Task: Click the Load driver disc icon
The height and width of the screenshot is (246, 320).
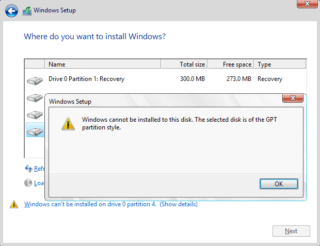Action: (x=29, y=183)
